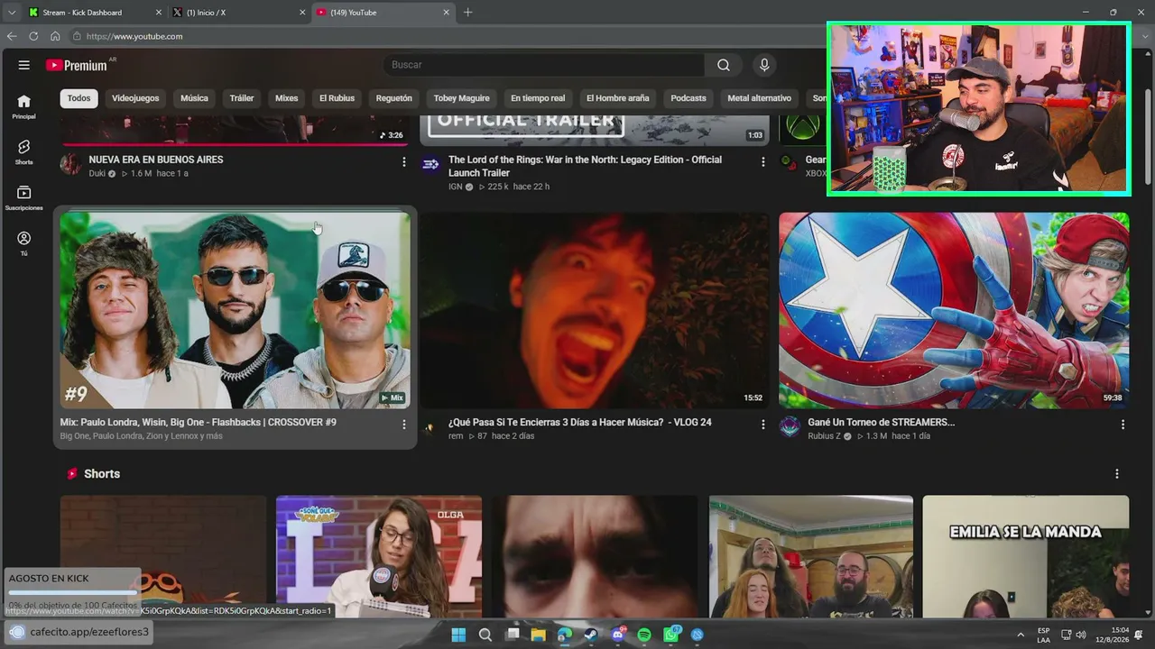The image size is (1155, 649).
Task: Go to YouTube Premium home logo
Action: (x=78, y=65)
